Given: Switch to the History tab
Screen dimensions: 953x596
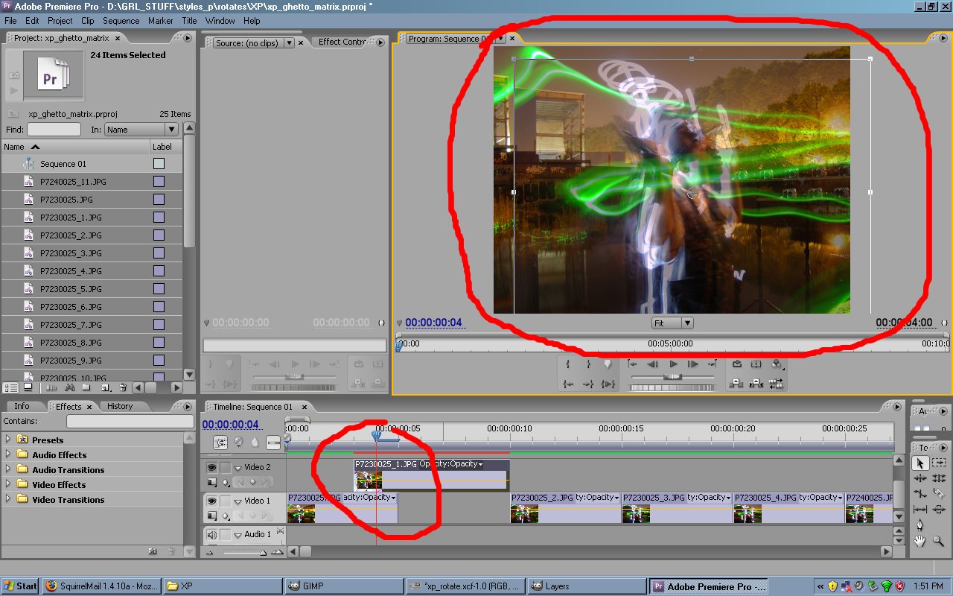Looking at the screenshot, I should point(121,406).
